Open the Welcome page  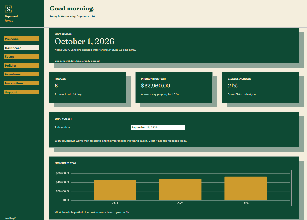pyautogui.click(x=22, y=39)
